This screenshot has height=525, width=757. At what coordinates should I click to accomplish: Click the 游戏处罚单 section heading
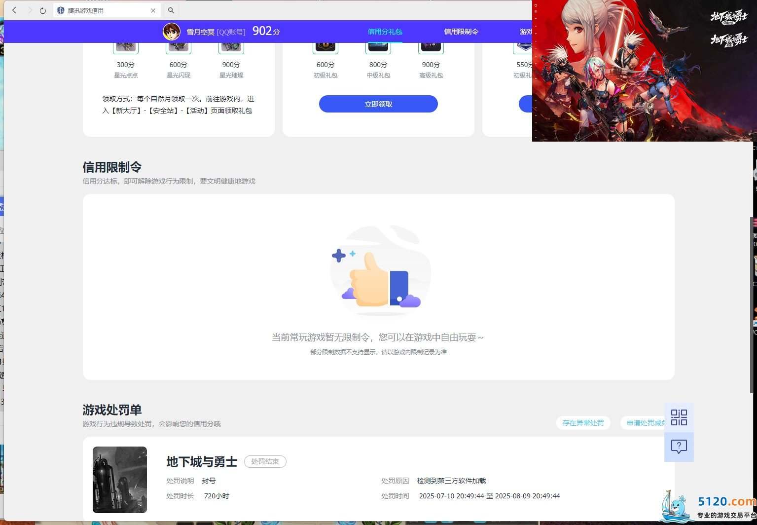tap(112, 410)
